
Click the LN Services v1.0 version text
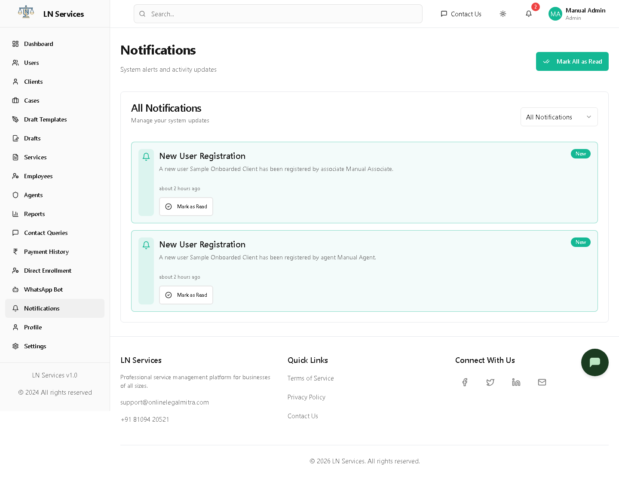(55, 375)
